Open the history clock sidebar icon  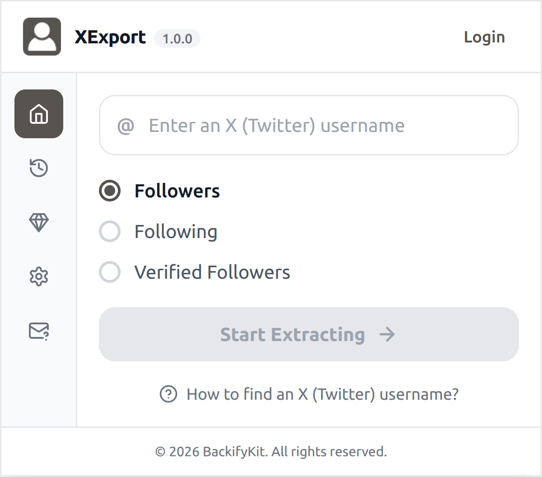39,168
